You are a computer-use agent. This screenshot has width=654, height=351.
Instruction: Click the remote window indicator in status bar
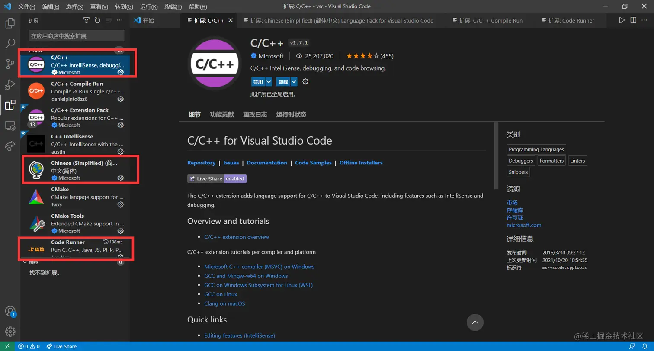(7, 346)
